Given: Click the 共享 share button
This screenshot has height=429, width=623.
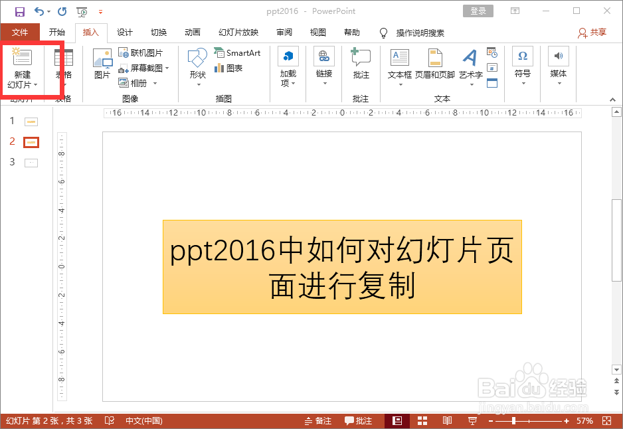Looking at the screenshot, I should (592, 33).
